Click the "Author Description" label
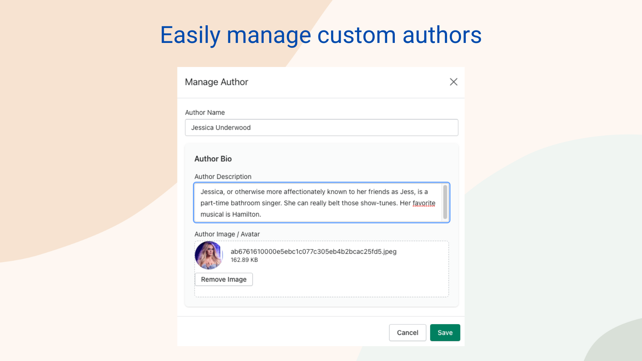The height and width of the screenshot is (361, 642). [223, 176]
